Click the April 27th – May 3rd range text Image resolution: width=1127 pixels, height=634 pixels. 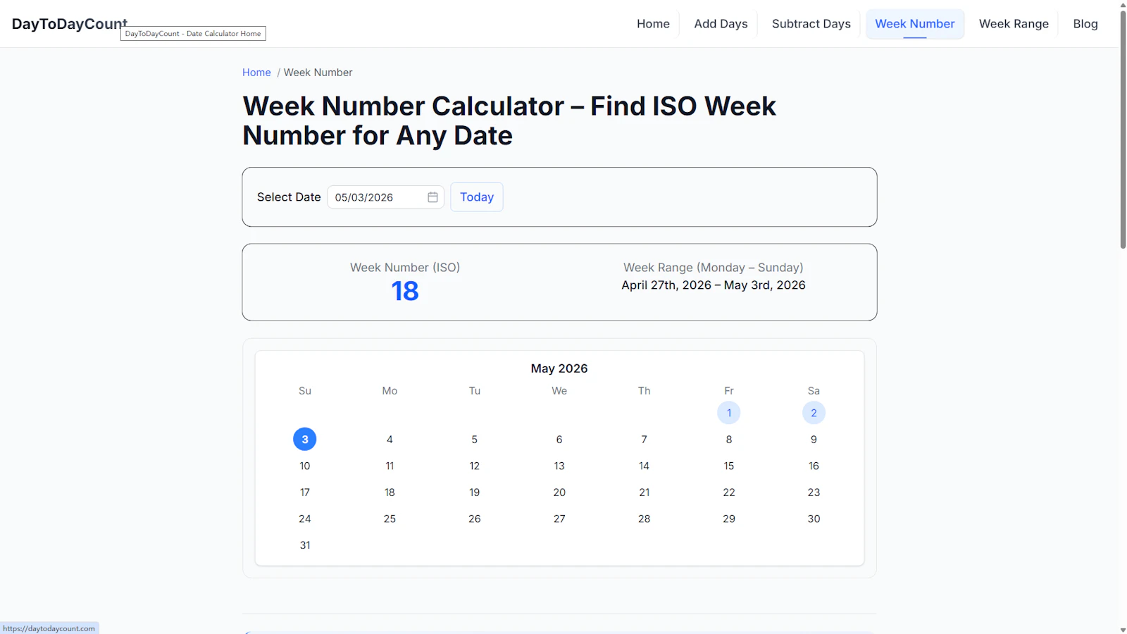[x=714, y=285]
